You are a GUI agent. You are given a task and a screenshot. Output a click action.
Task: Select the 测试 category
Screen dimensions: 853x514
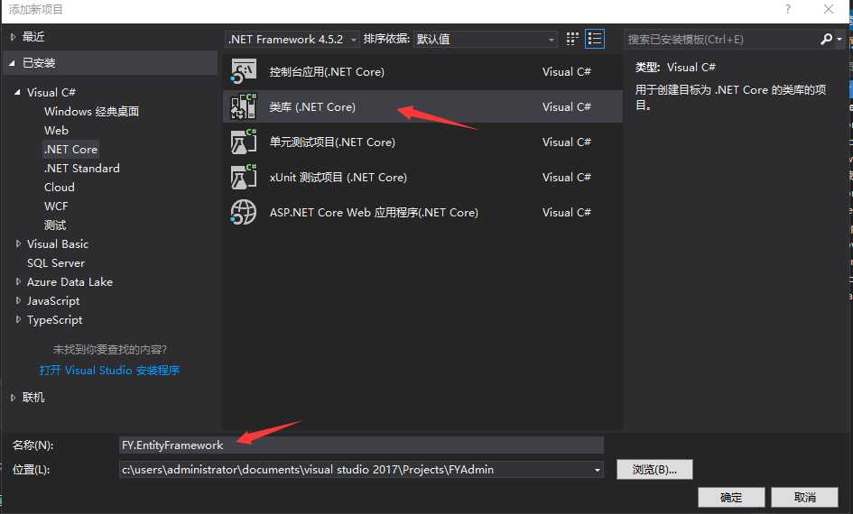[x=55, y=225]
